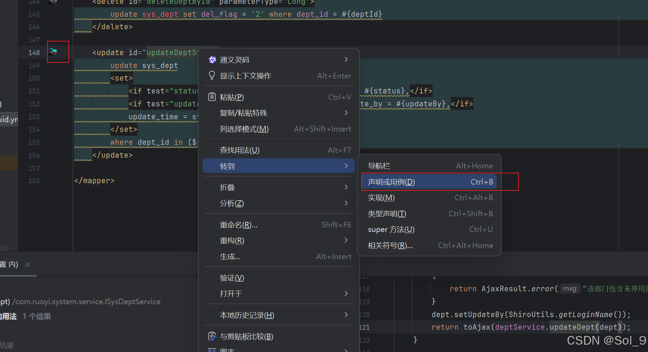Click the line number 155 in the gutter

tap(34, 142)
